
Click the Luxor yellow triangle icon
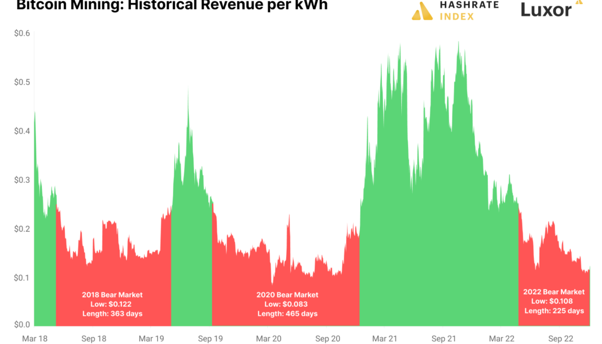(x=578, y=2)
